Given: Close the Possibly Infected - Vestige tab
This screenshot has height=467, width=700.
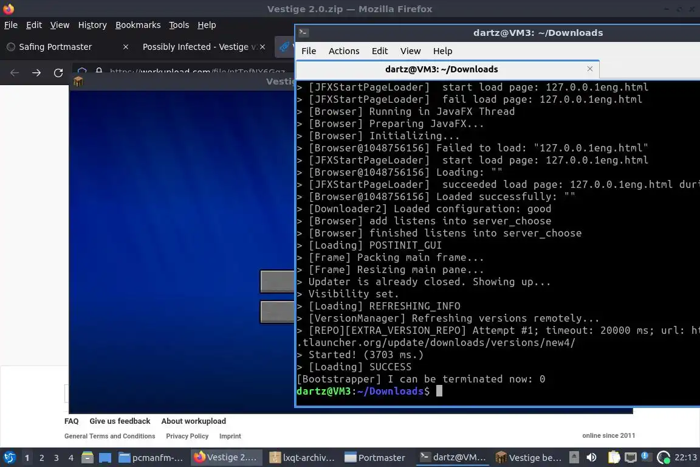Looking at the screenshot, I should (262, 47).
